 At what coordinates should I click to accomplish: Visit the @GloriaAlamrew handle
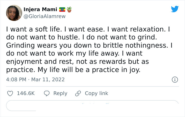tap(44, 16)
